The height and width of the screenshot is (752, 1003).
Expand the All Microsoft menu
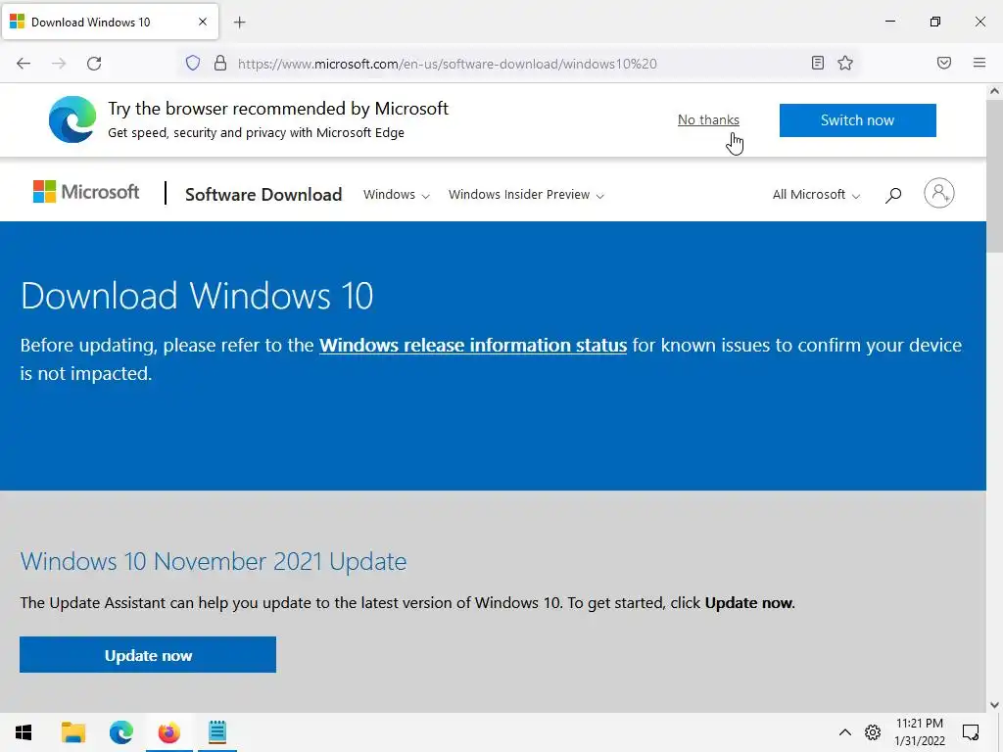tap(816, 195)
